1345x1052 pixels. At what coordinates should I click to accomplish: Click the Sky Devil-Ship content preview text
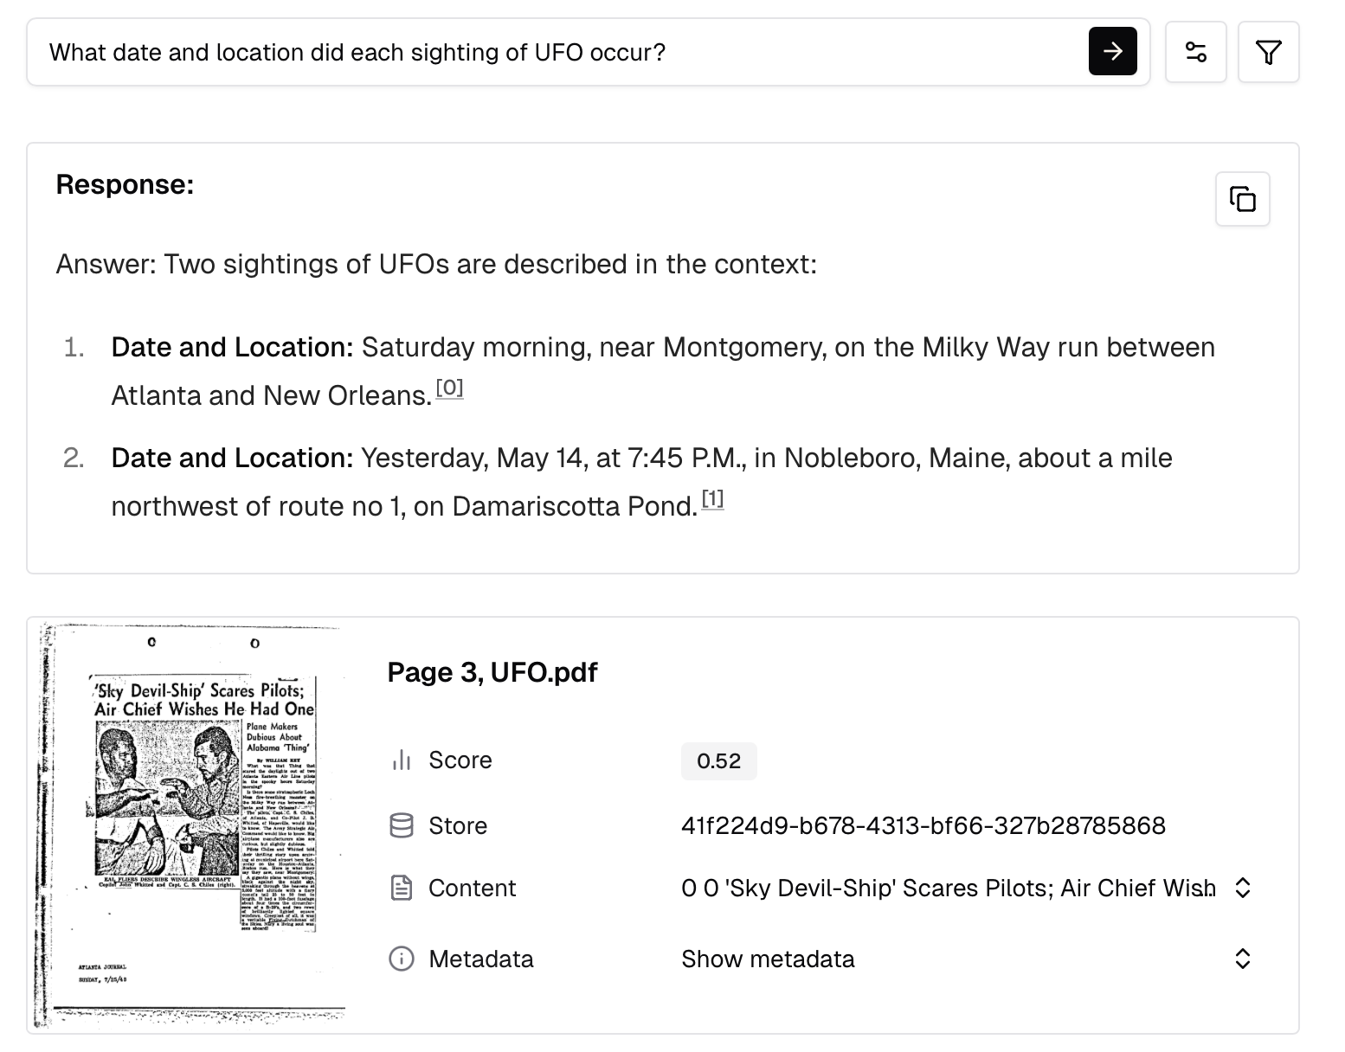948,888
